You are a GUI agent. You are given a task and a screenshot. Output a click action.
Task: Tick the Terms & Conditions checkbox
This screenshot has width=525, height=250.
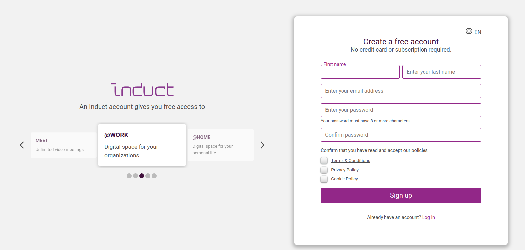[x=324, y=160]
